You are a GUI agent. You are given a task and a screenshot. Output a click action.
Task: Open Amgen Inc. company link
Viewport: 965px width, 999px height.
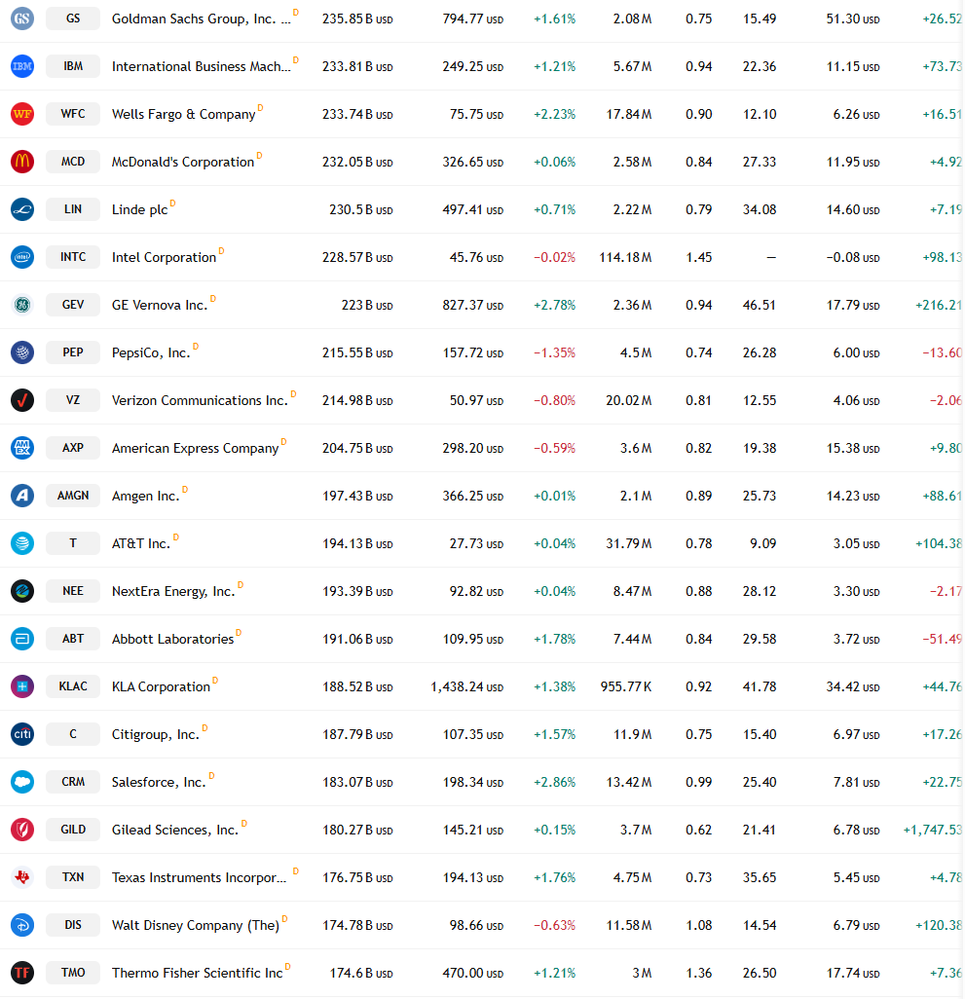[146, 497]
